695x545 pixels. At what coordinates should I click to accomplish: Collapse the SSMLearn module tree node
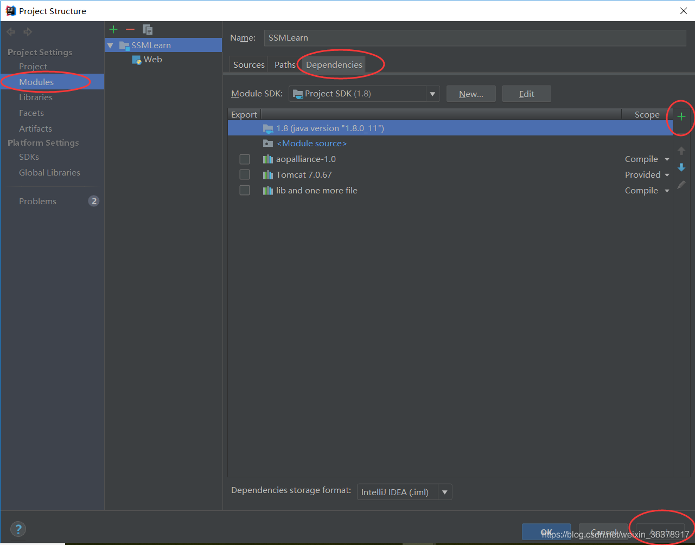click(110, 46)
